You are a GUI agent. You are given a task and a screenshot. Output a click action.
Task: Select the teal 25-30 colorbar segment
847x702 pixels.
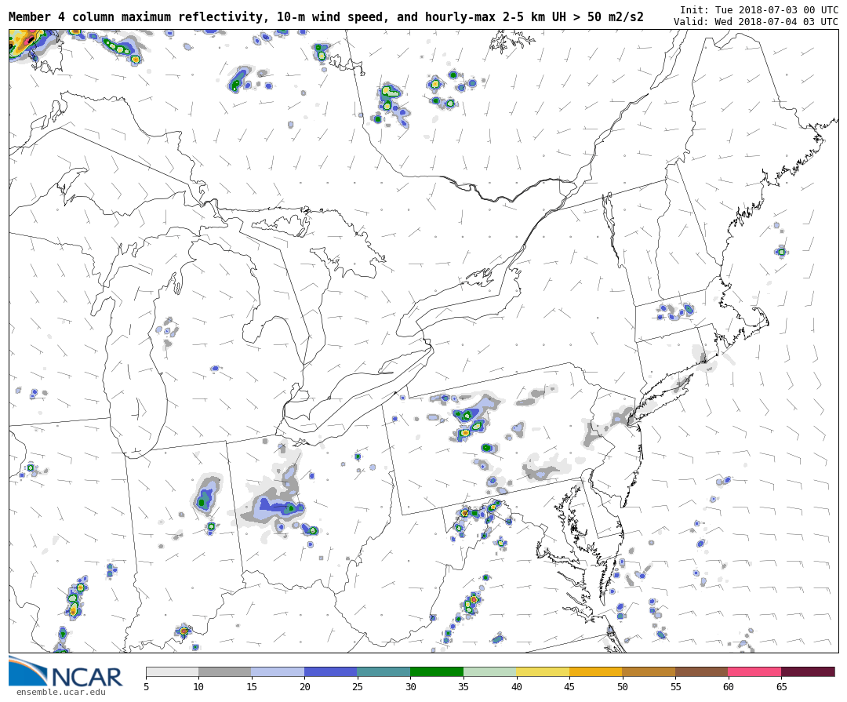(384, 672)
